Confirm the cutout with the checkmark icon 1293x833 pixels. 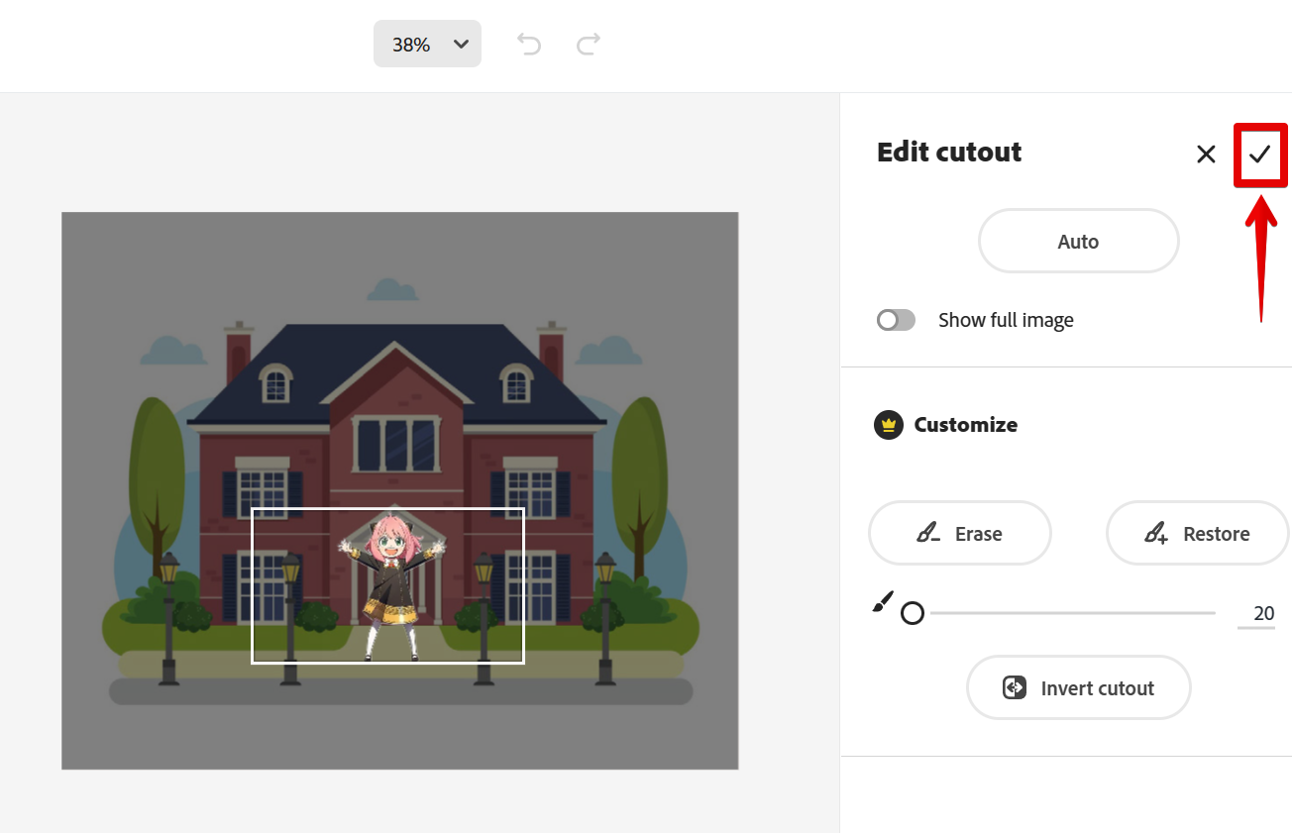[x=1259, y=154]
